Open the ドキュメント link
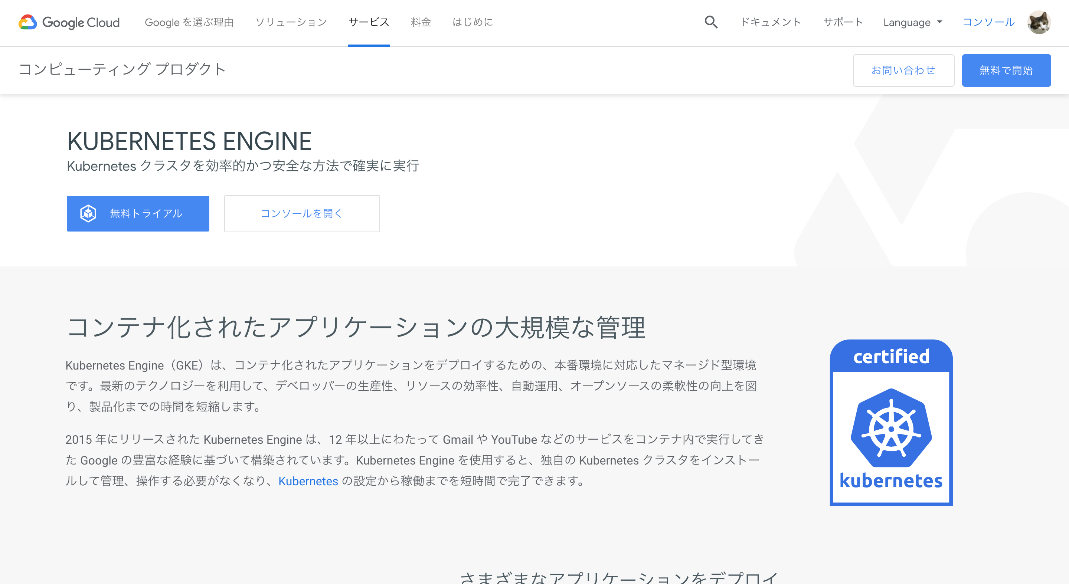Viewport: 1069px width, 584px height. (771, 22)
